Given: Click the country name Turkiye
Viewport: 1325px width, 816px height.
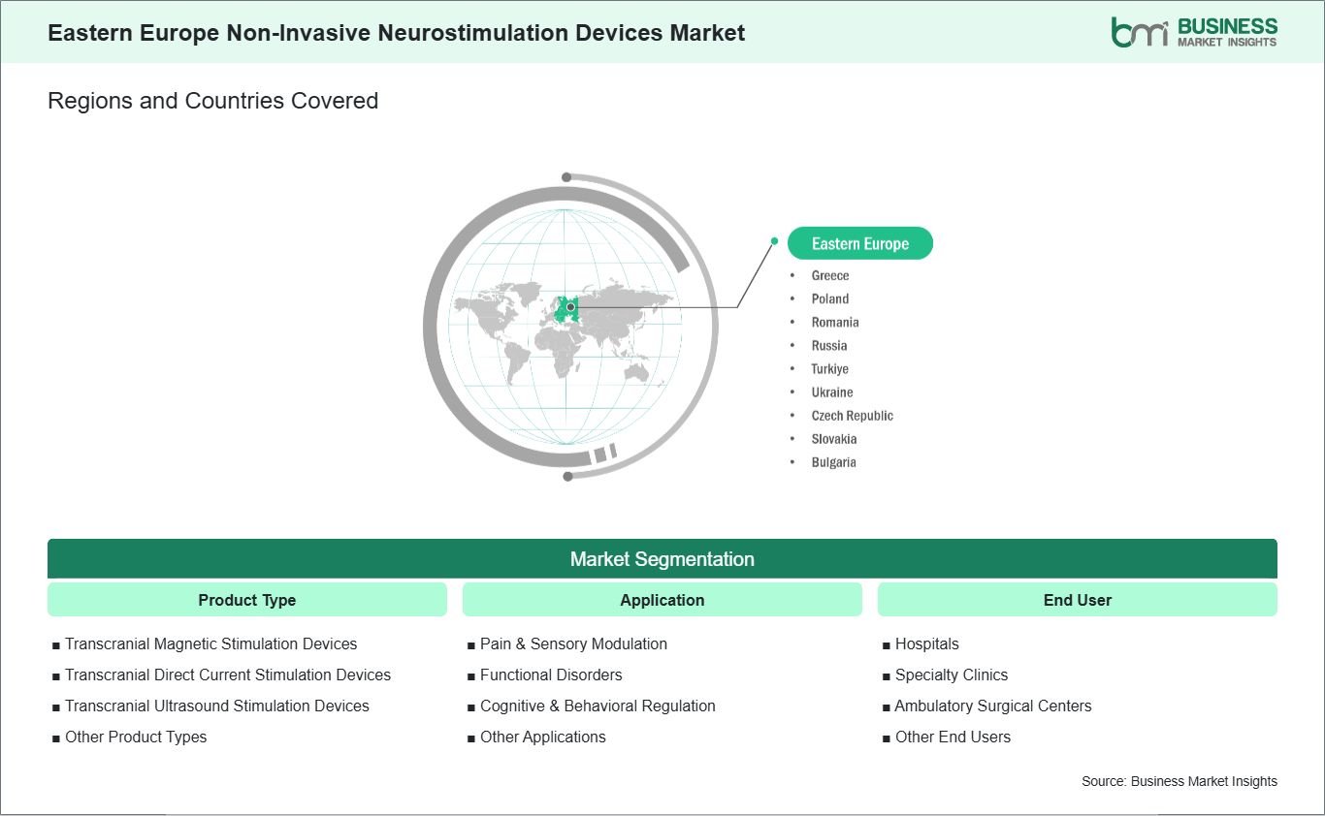Looking at the screenshot, I should coord(830,368).
